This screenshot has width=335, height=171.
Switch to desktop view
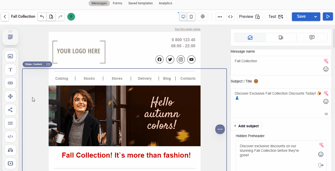pos(183,17)
